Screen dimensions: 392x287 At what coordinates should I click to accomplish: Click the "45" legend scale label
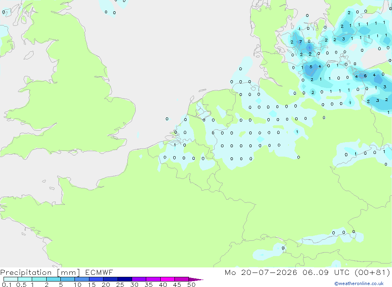tap(177, 285)
